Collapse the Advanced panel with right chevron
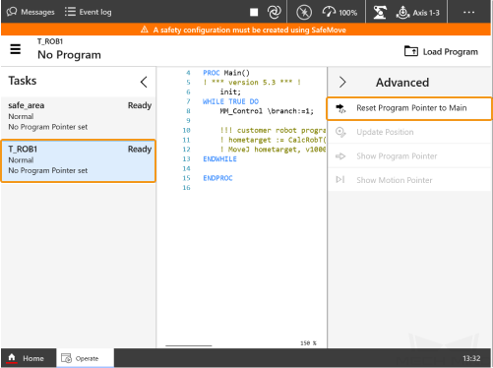 342,82
